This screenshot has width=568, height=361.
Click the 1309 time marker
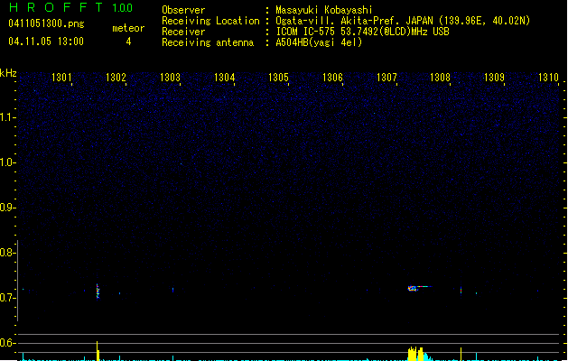pyautogui.click(x=495, y=78)
